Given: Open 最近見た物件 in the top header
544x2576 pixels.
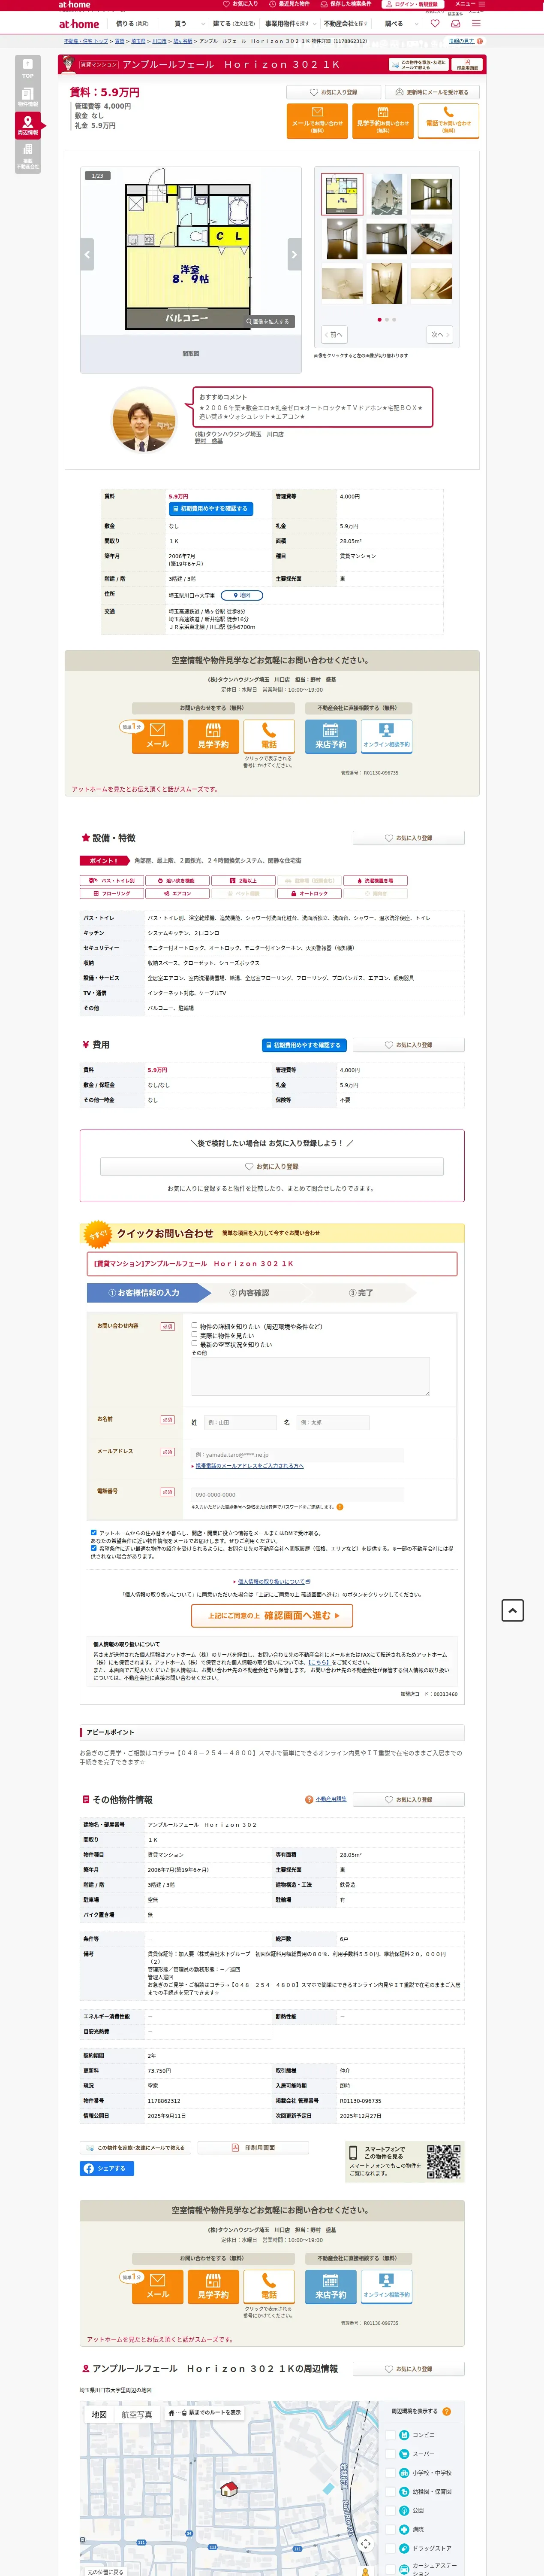Looking at the screenshot, I should click(289, 4).
